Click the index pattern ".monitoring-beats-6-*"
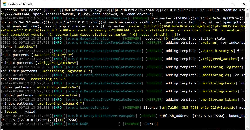Viewport: 250px width, 130px height. 57,87
